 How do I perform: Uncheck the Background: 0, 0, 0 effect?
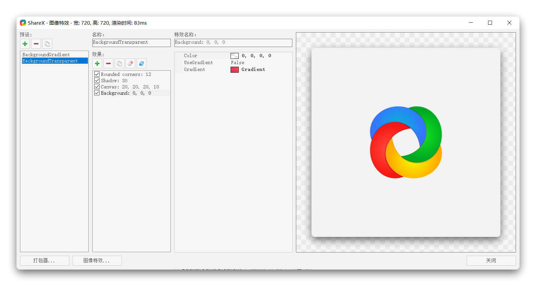click(x=97, y=93)
